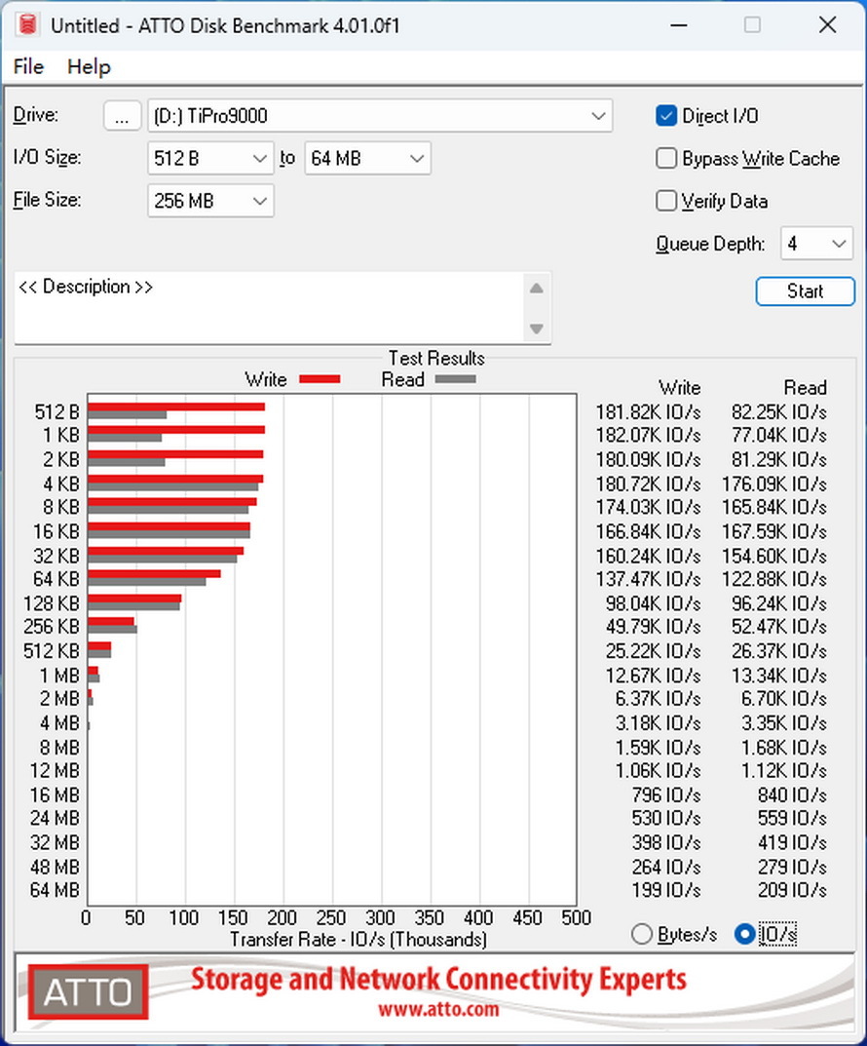Screen dimensions: 867x1046
Task: Click the 64 MB write value 199 IO/s
Action: coord(666,890)
